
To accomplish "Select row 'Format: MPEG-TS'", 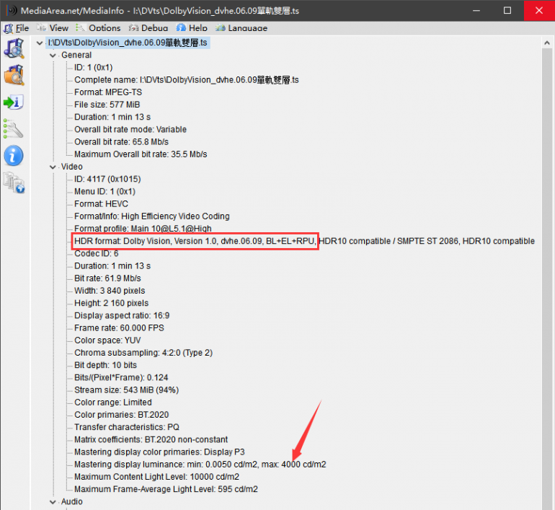I will 108,92.
